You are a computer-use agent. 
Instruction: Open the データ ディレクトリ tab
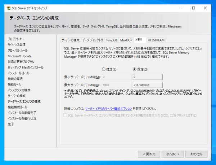pos(93,40)
